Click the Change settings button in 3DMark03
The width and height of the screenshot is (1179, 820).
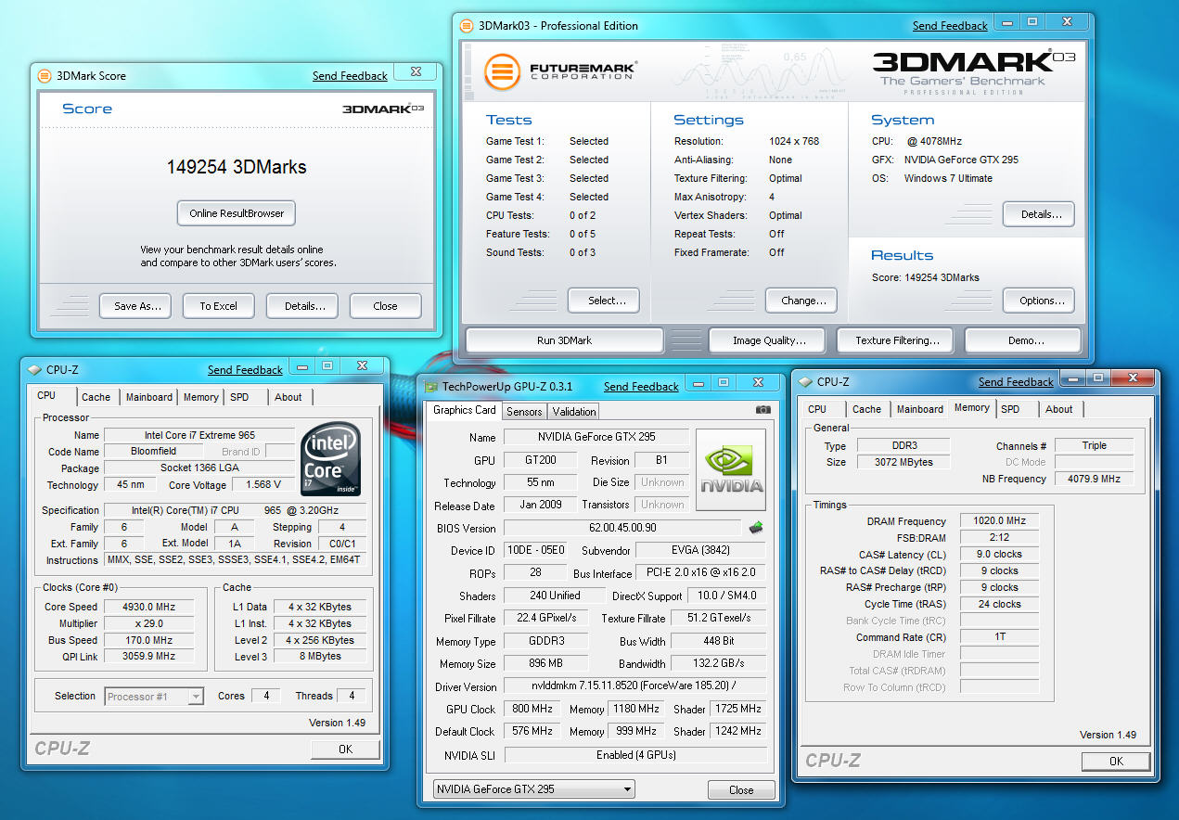pos(801,301)
